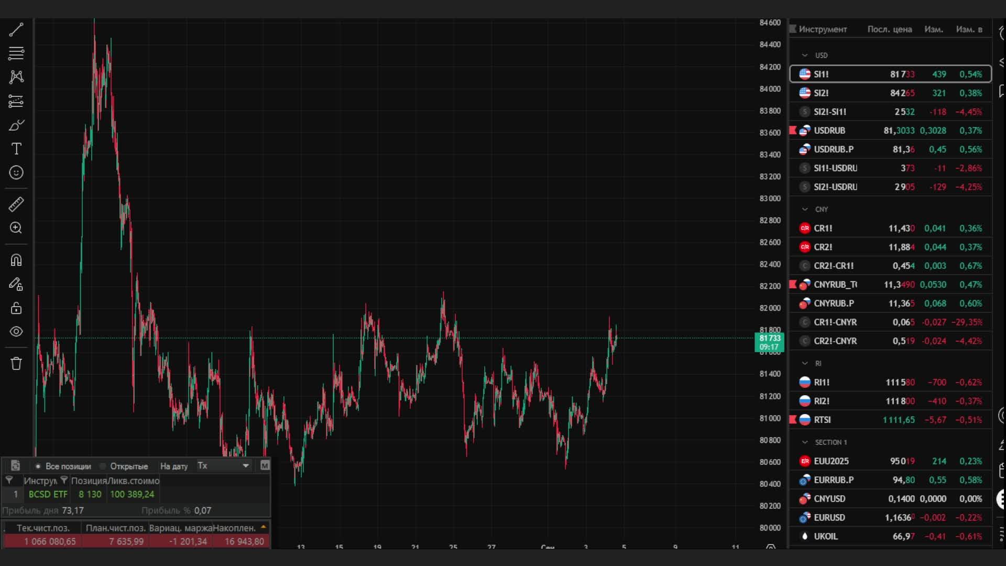Open the 'Тх' date dropdown
Viewport: 1006px width, 566px height.
pyautogui.click(x=223, y=466)
